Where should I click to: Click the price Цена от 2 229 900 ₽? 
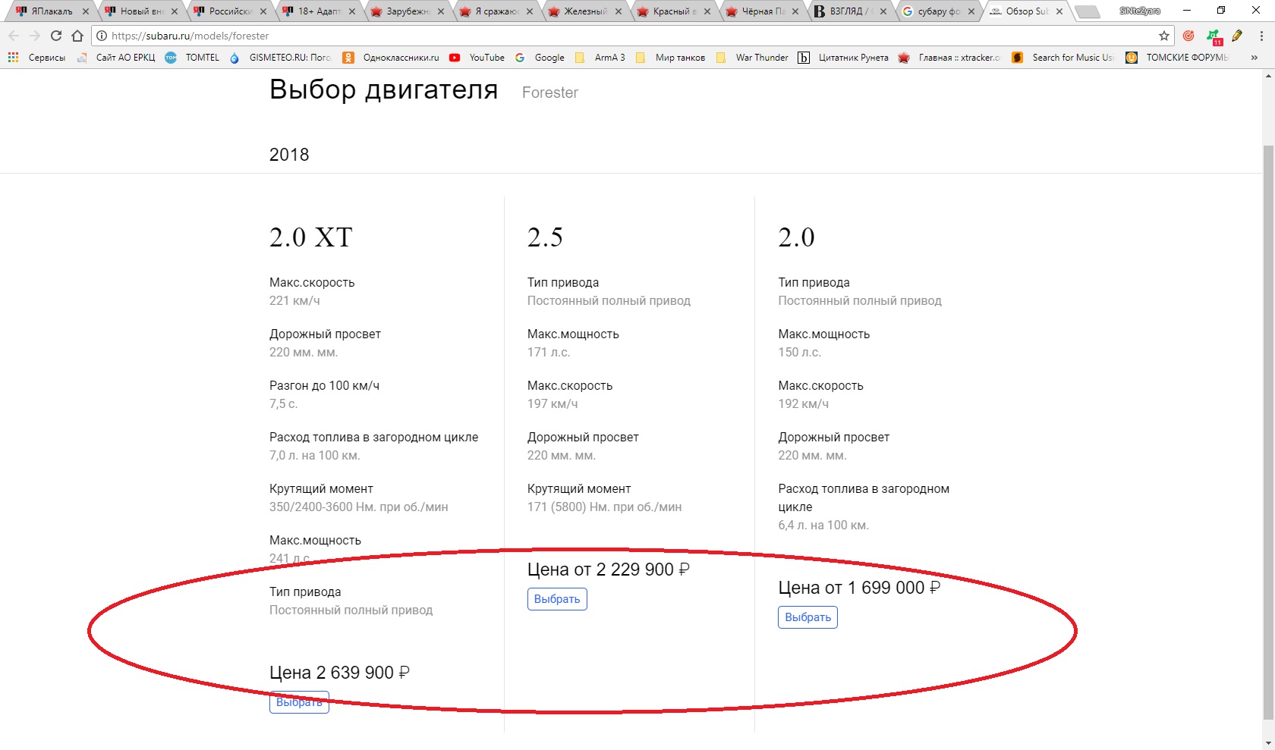[609, 570]
